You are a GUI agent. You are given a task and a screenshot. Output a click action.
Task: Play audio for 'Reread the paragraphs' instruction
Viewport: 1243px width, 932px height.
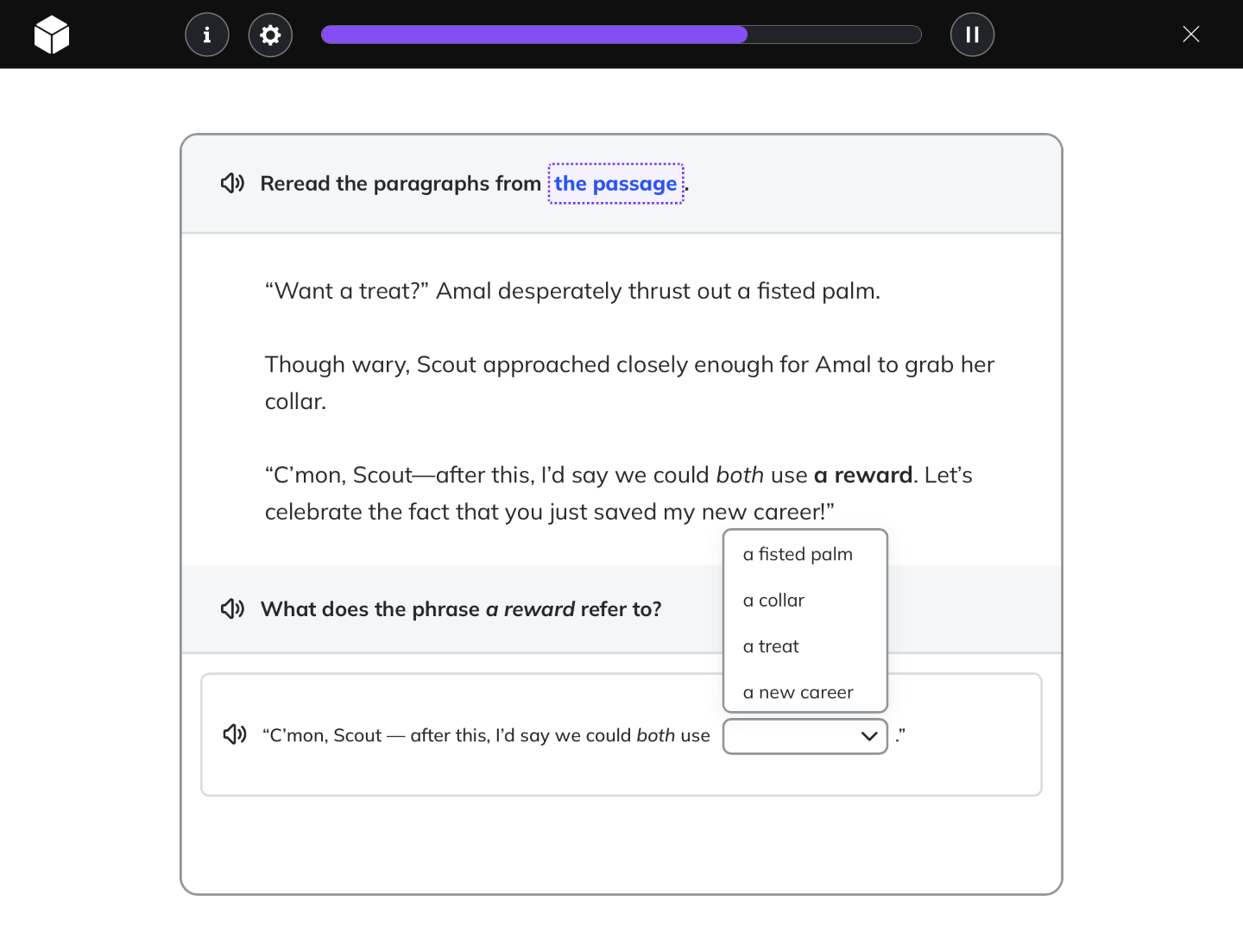click(232, 183)
